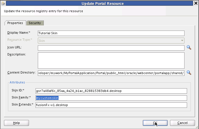Focus the Content Directory path field
The image size is (199, 129).
tap(111, 73)
